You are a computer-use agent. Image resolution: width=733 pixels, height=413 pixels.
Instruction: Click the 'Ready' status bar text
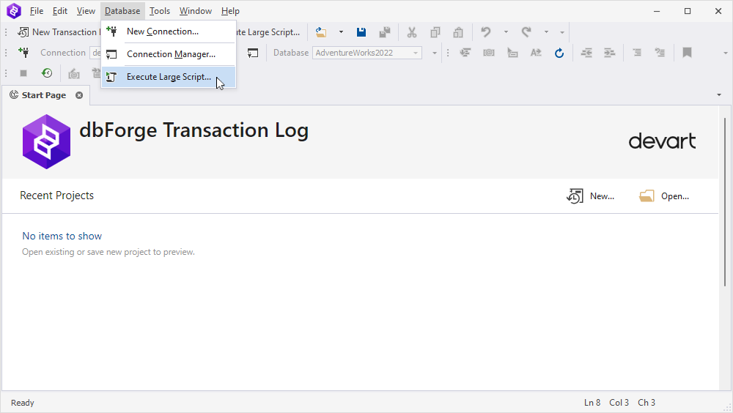(x=23, y=403)
